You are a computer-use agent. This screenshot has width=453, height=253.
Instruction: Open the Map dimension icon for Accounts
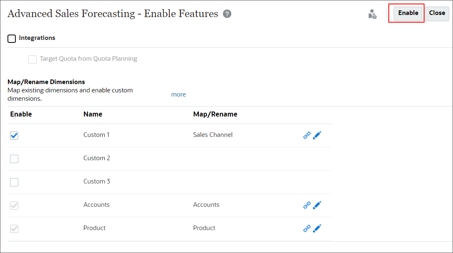pos(307,205)
